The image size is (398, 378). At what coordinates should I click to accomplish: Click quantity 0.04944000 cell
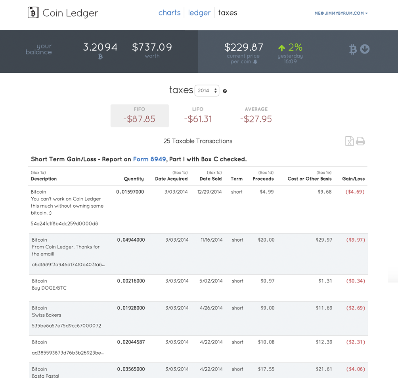click(x=131, y=240)
